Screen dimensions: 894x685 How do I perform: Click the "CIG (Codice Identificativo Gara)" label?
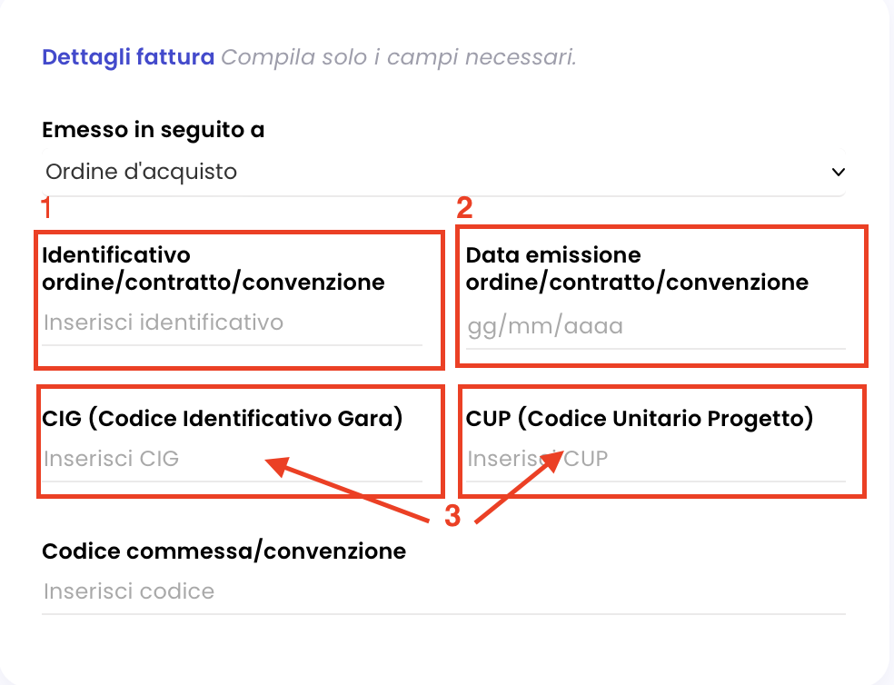point(223,419)
